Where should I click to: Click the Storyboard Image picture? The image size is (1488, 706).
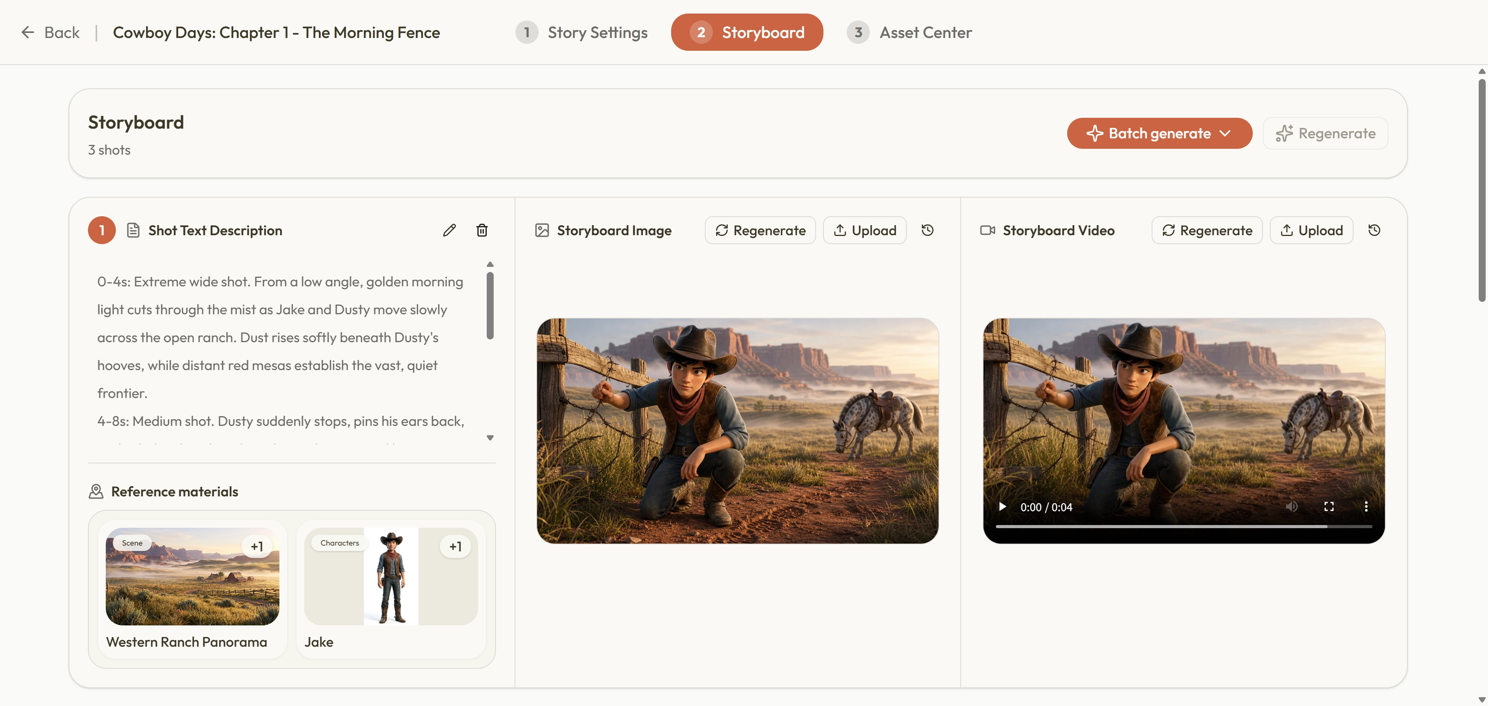738,430
